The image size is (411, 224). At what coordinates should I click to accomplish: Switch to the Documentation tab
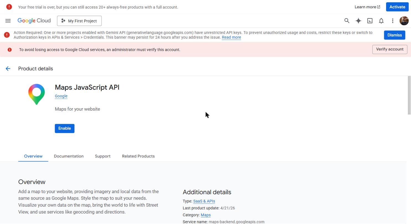click(69, 156)
